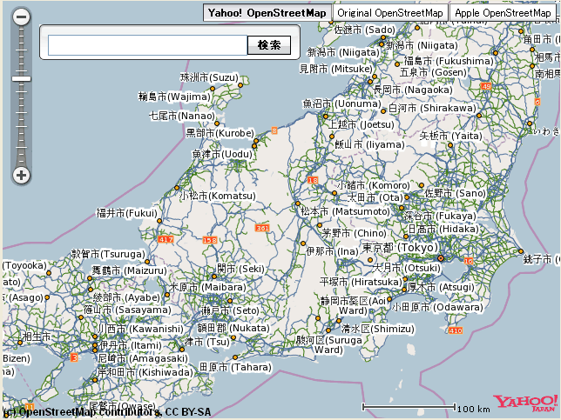Click the route 301 road shield
The image size is (561, 420).
coord(262,228)
